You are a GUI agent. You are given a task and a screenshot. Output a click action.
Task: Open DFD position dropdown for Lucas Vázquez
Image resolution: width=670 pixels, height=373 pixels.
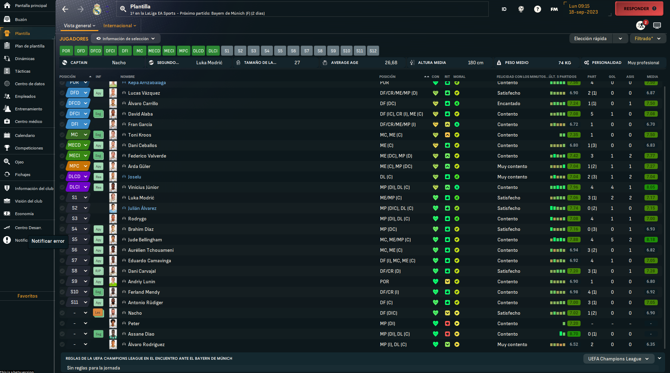78,93
